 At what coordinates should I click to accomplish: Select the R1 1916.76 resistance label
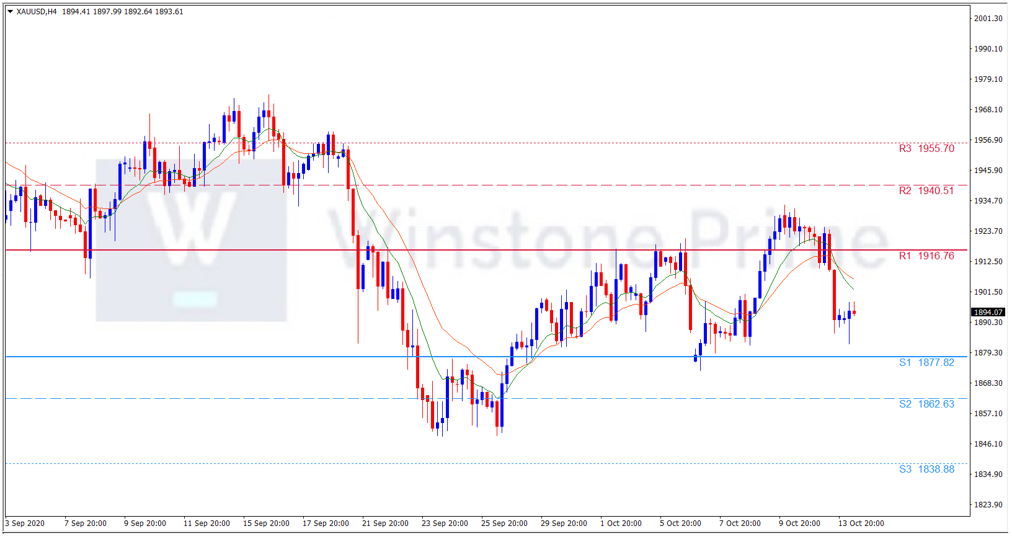(926, 256)
